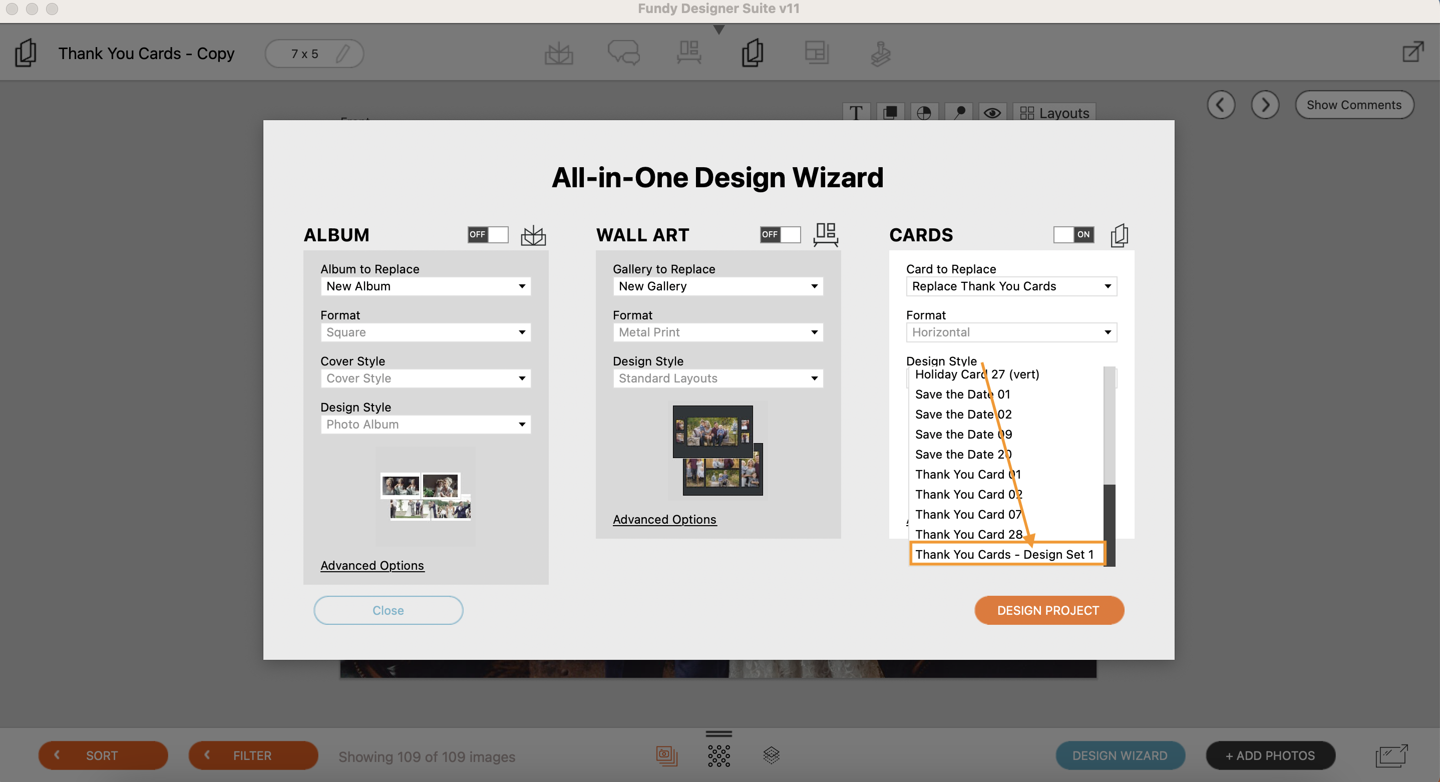Select Thank You Card 28 option
The height and width of the screenshot is (782, 1440).
[1006, 534]
